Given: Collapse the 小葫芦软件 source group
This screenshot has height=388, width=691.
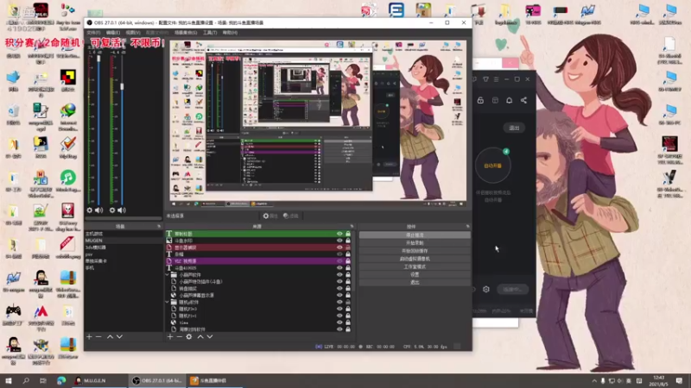Looking at the screenshot, I should (168, 274).
